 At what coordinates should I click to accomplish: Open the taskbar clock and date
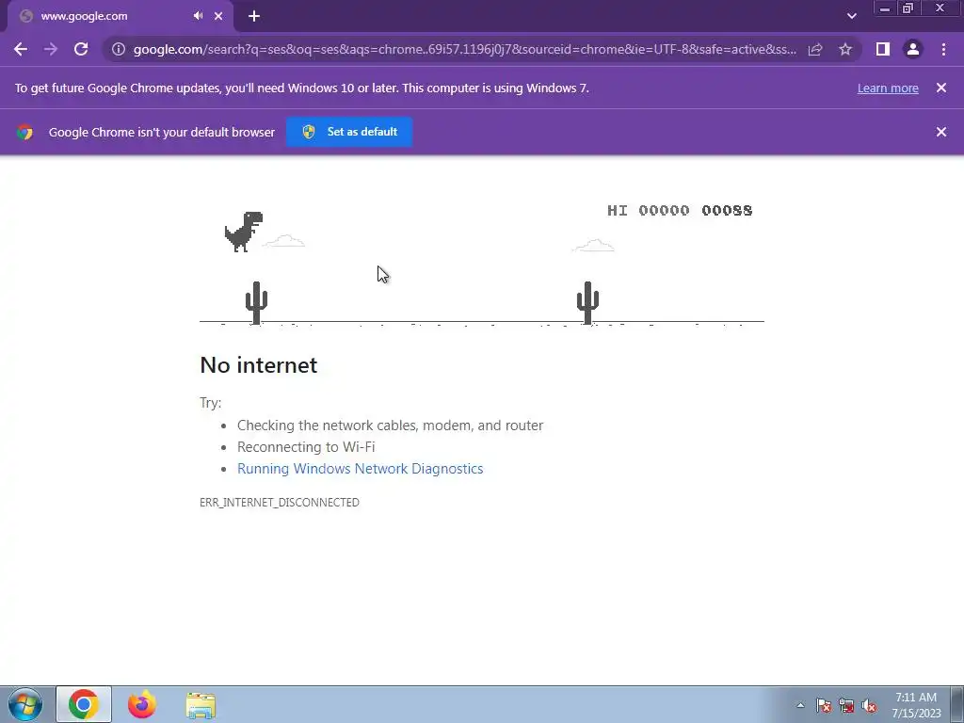tap(916, 705)
